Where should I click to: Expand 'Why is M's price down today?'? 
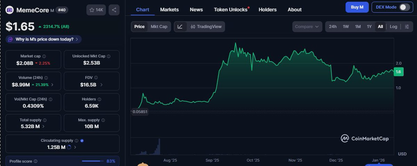[44, 39]
